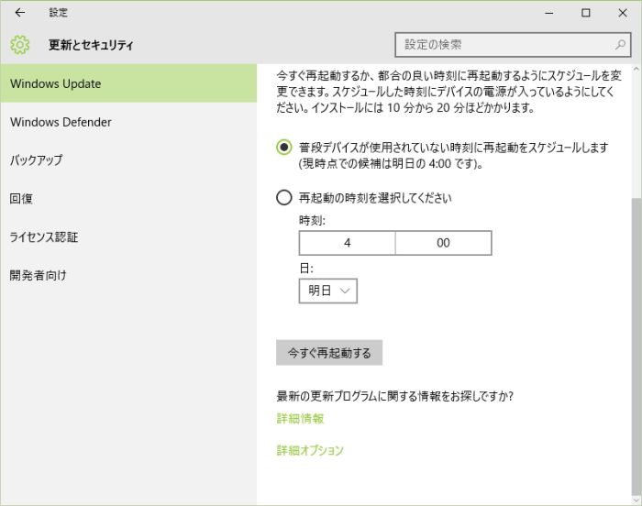This screenshot has height=506, width=642.
Task: Click the back arrow in title bar
Action: tap(20, 13)
